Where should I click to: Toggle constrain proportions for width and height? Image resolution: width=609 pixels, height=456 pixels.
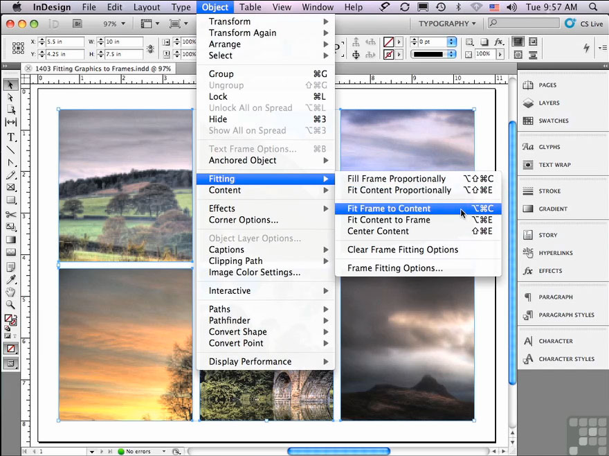(150, 49)
